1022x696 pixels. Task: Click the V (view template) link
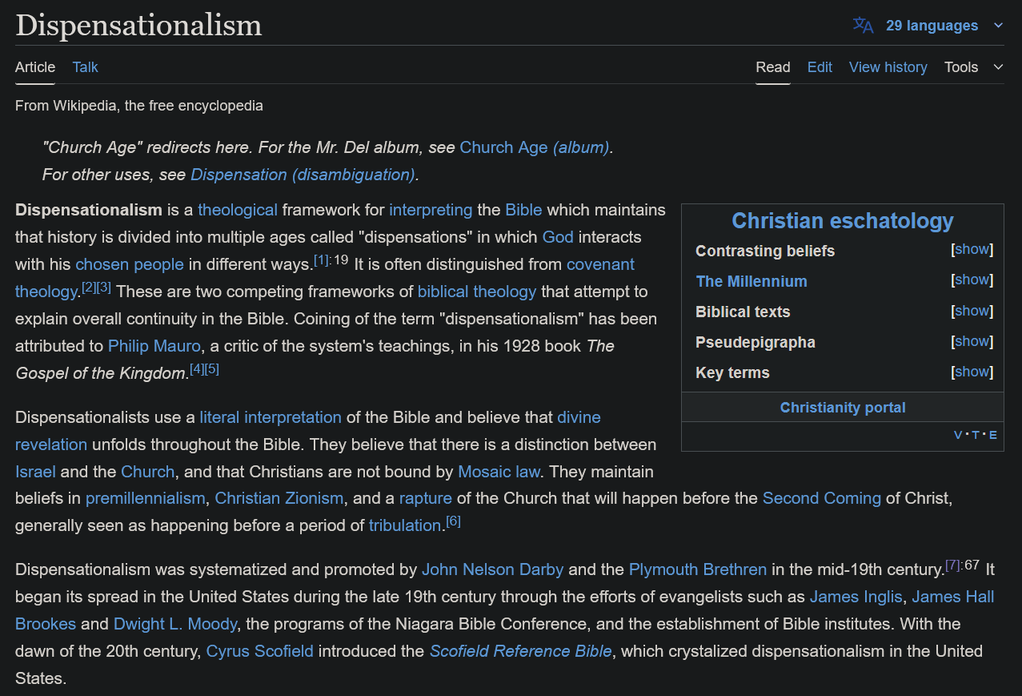click(x=958, y=435)
